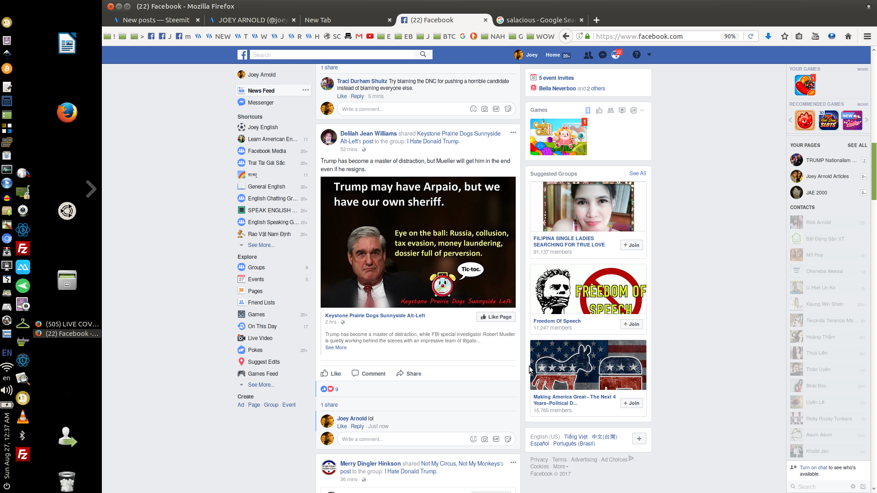Switch to the New posts — Steemit tab
The image size is (877, 493).
click(155, 20)
